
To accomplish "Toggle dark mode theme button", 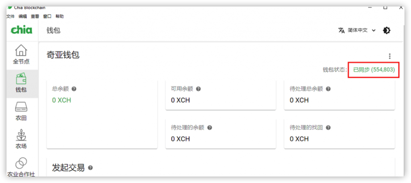I will (387, 30).
